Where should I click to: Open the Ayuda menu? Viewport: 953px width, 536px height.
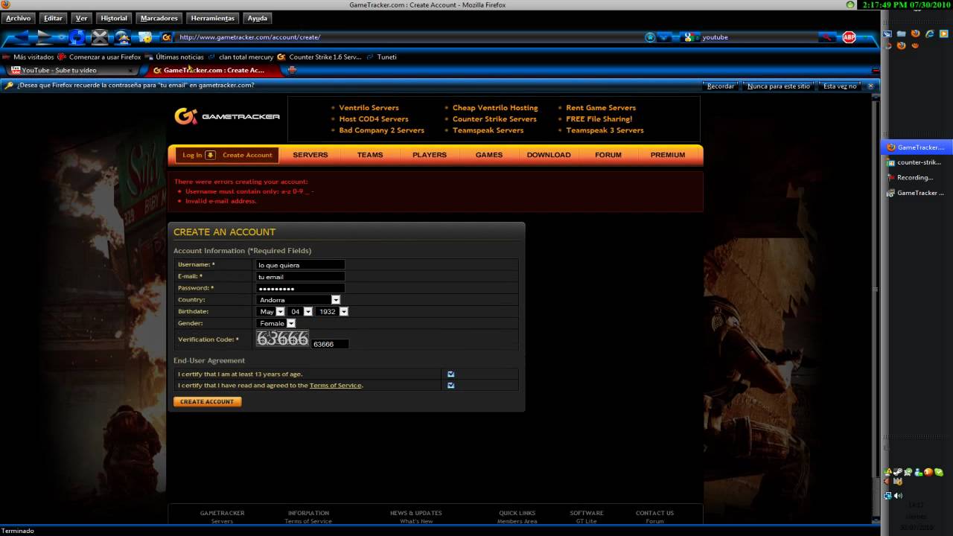tap(258, 18)
